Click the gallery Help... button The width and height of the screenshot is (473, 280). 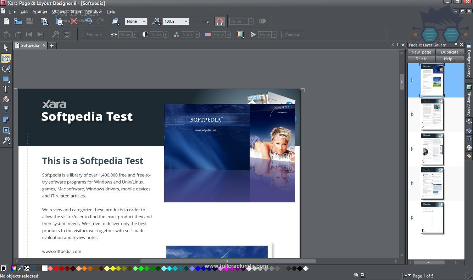[450, 59]
